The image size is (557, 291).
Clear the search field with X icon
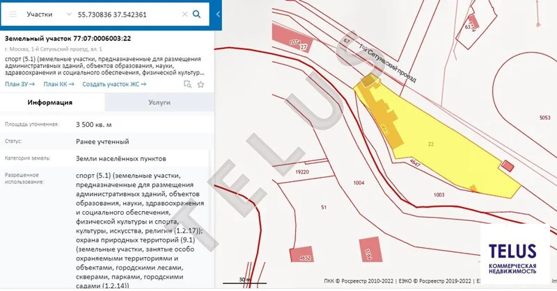(x=184, y=14)
